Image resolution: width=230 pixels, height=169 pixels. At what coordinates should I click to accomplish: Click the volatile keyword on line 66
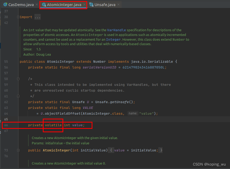[53, 125]
